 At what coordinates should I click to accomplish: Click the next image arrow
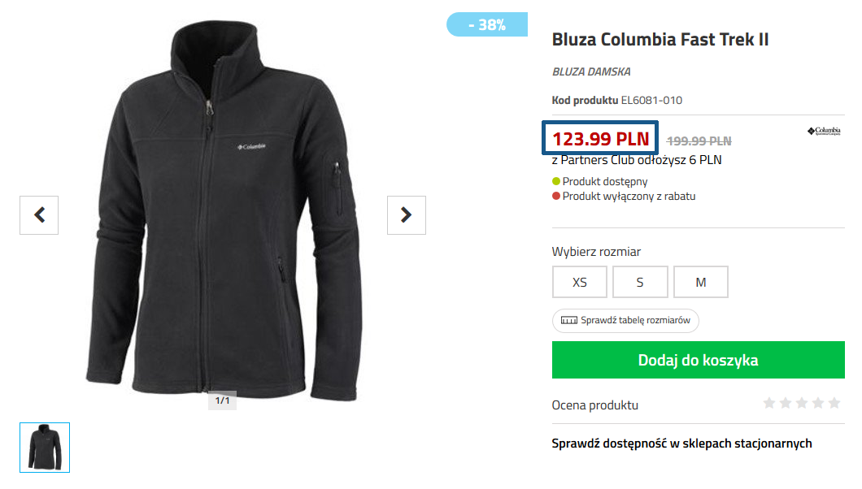tap(406, 215)
